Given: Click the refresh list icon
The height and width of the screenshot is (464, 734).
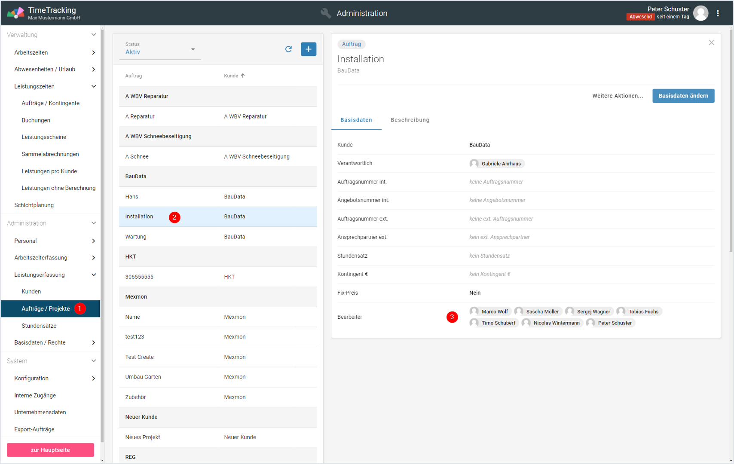Looking at the screenshot, I should (x=288, y=49).
